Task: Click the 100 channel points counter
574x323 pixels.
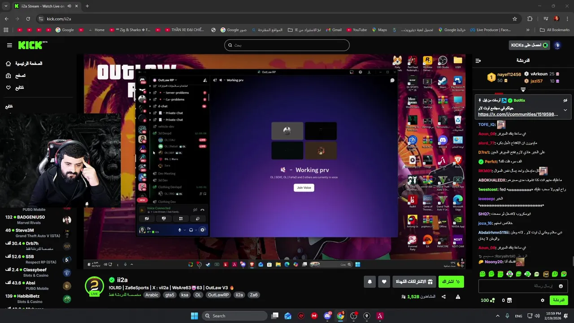Action: point(488,300)
